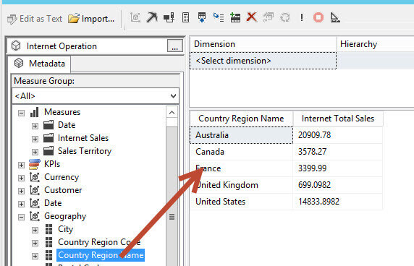414x266 pixels.
Task: Click the scroll up arrow in metadata tree
Action: 172,113
